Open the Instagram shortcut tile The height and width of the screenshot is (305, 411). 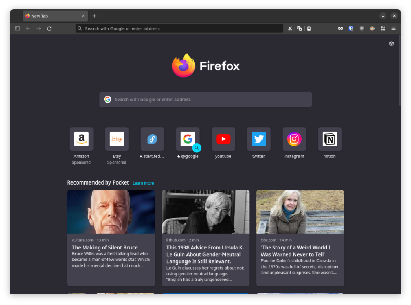point(294,139)
